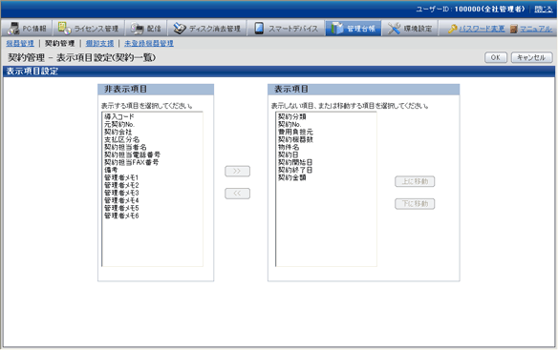Image resolution: width=558 pixels, height=350 pixels.
Task: Click the 上に移動 button
Action: [x=415, y=181]
